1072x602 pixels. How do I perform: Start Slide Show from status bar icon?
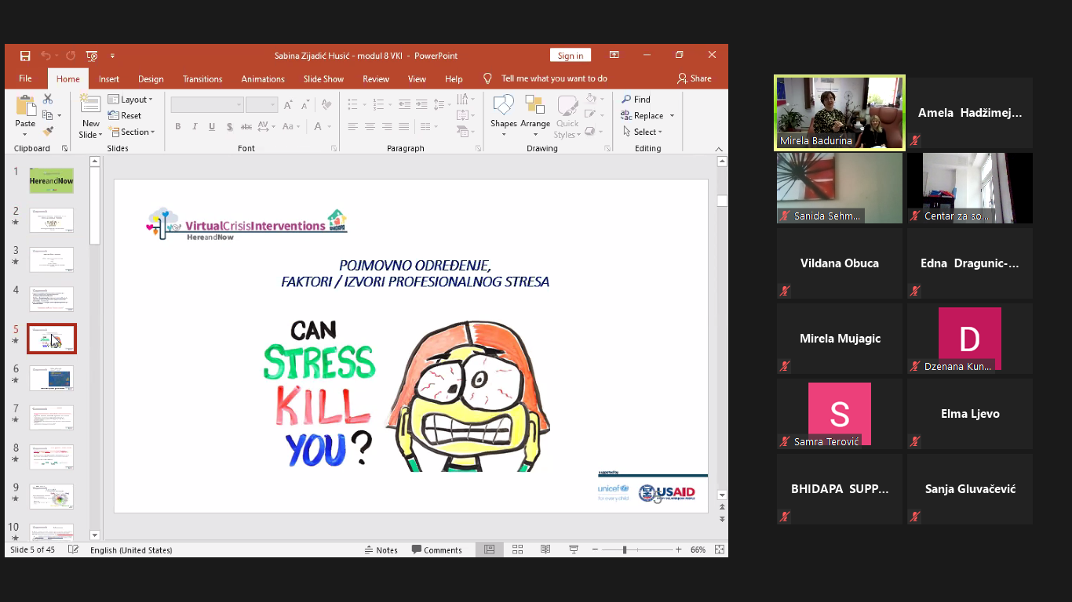[574, 549]
